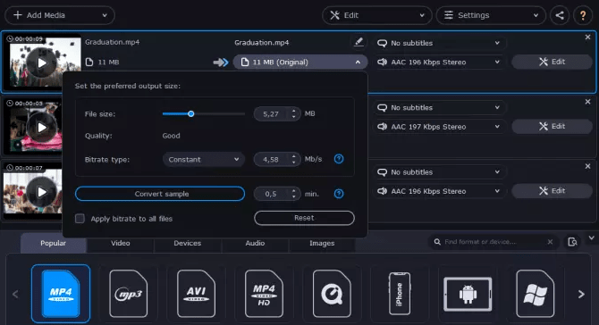Switch to the Video tab

(121, 243)
